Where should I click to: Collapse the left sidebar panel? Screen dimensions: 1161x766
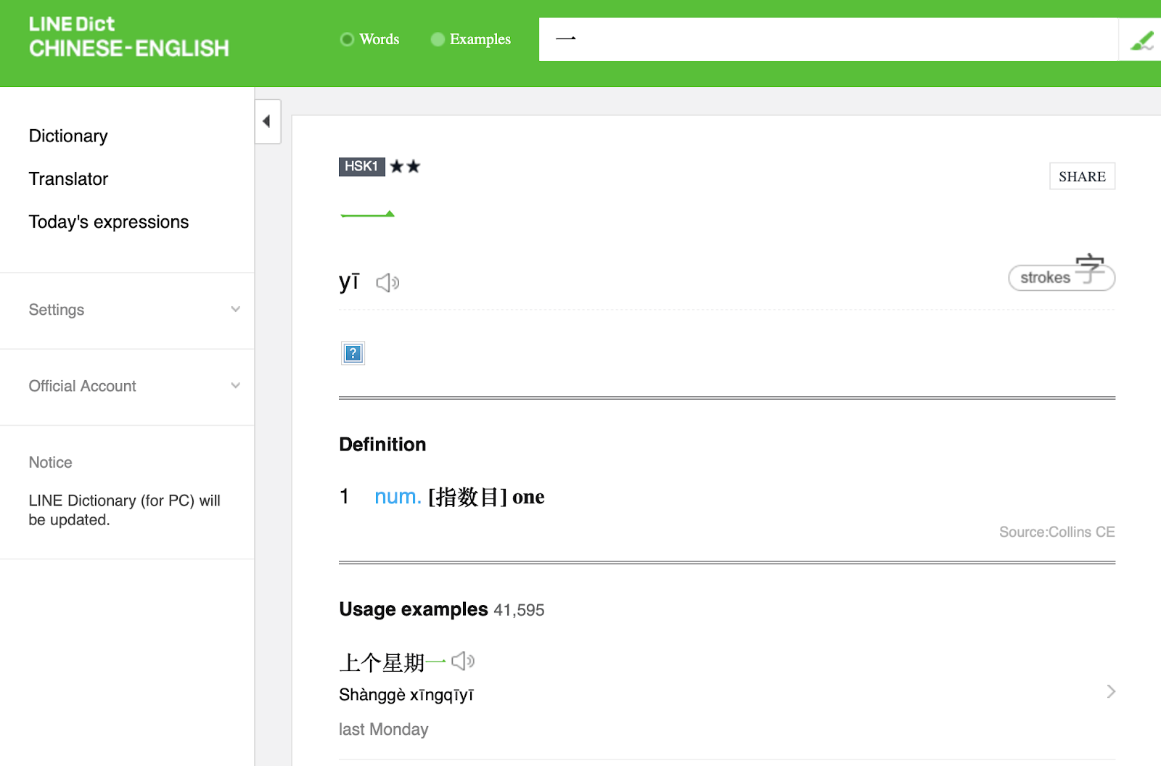(267, 121)
